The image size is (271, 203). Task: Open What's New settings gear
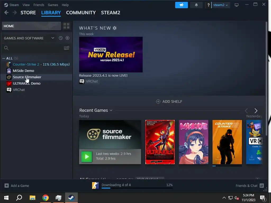coord(115,28)
